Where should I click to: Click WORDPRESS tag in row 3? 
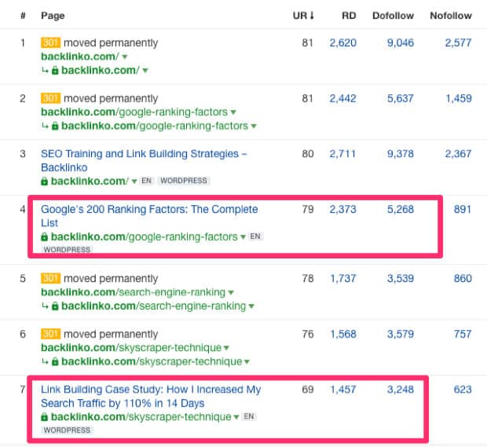[184, 181]
